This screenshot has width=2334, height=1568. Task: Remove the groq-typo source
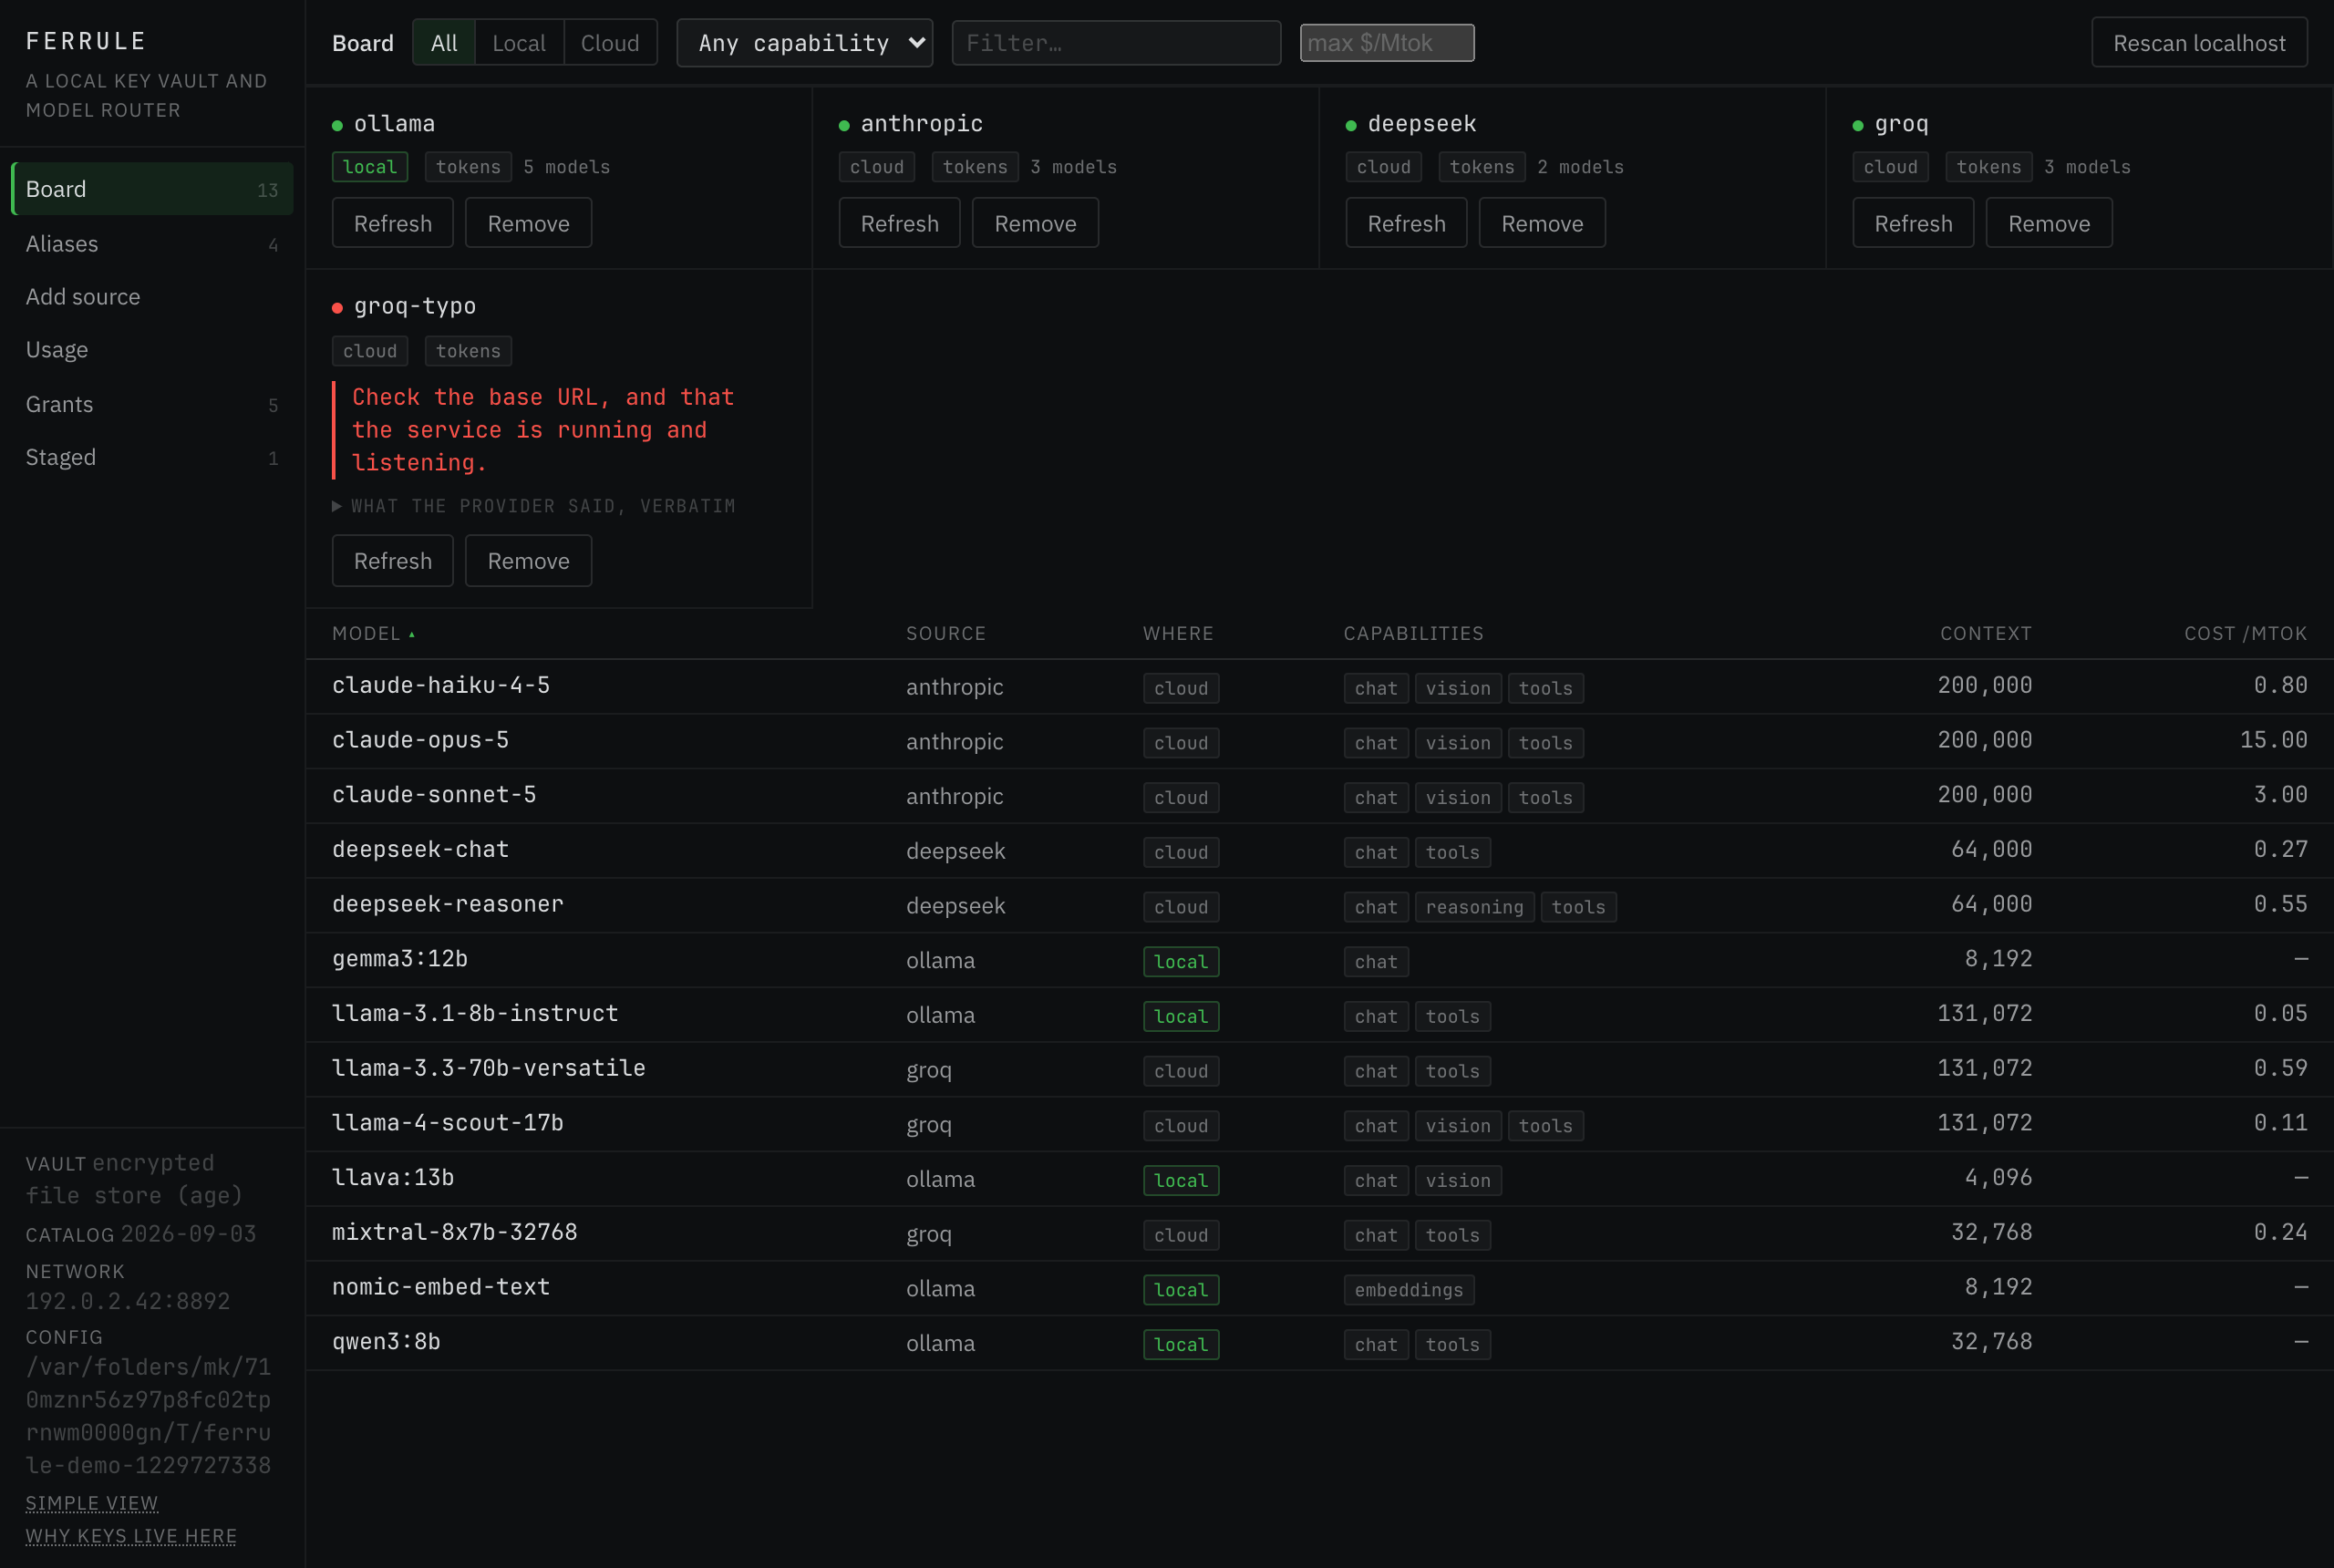click(x=528, y=561)
